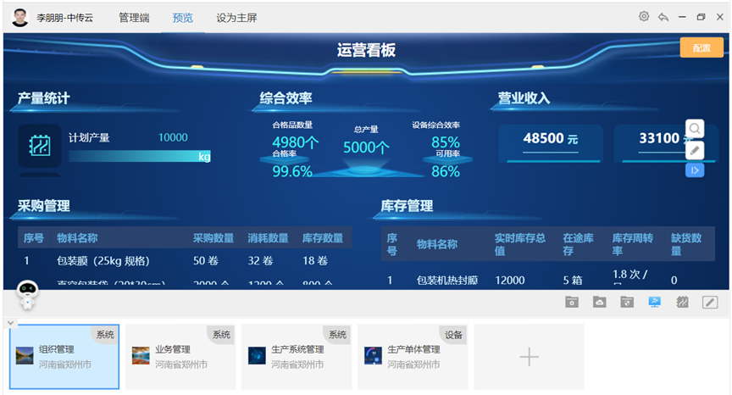Click the chip circuit icon in bottom toolbar

point(682,302)
